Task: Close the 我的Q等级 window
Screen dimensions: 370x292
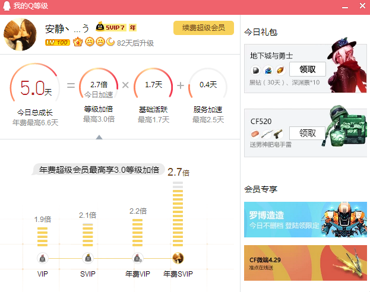Action: tap(362, 6)
